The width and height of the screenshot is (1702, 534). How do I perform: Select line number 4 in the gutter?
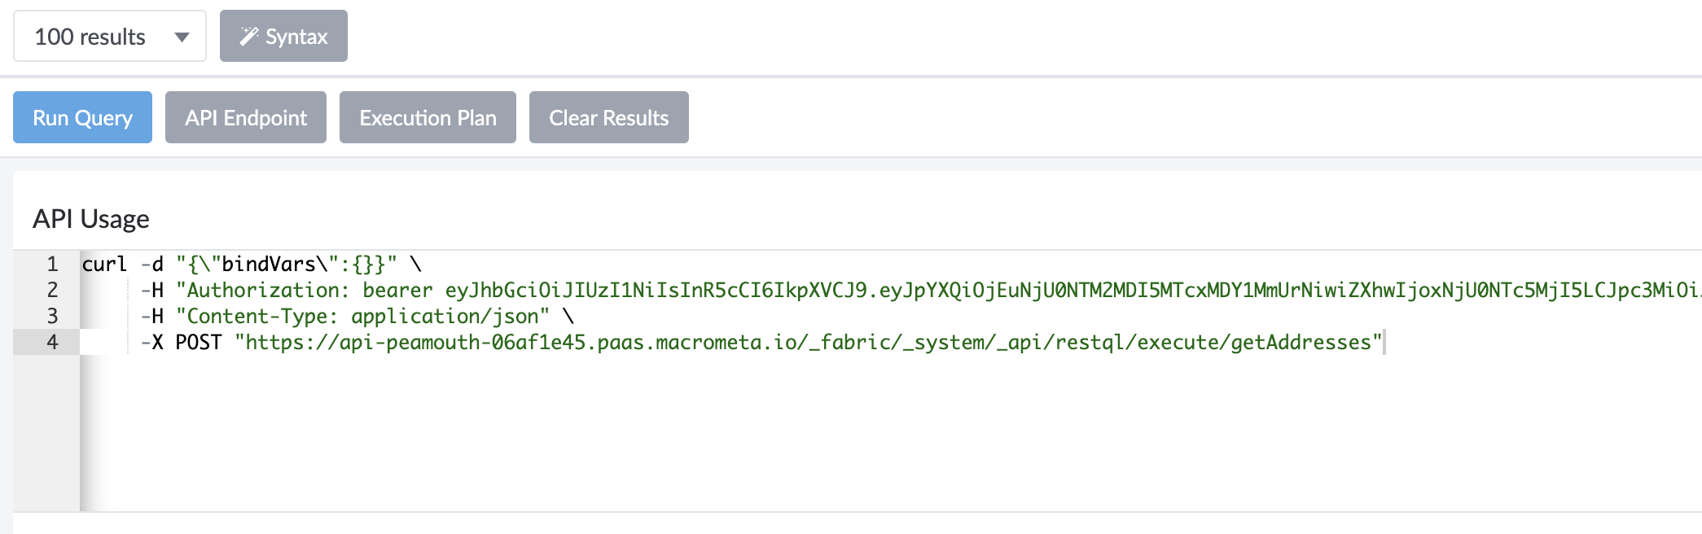click(x=50, y=342)
